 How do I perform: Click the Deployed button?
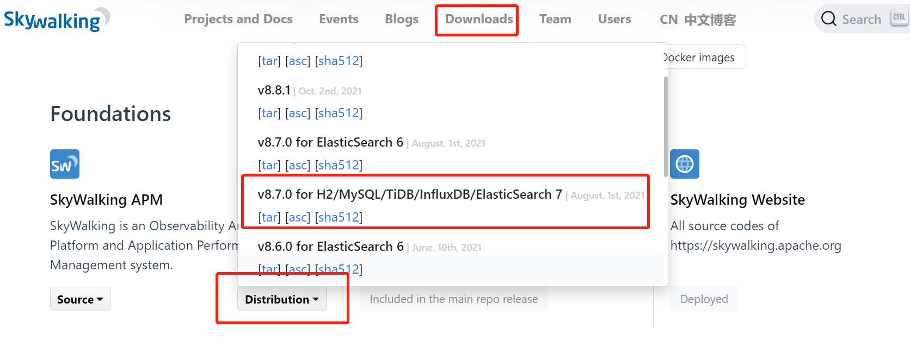pyautogui.click(x=704, y=299)
